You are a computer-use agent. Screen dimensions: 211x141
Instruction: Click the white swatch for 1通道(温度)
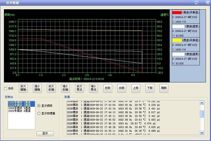pos(178,27)
